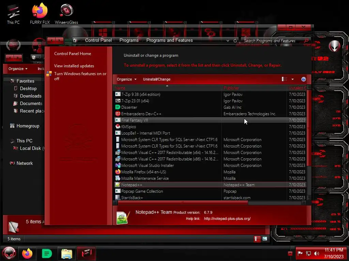Click the back navigation arrow button
Viewport: 349px width, 261px height.
51,41
